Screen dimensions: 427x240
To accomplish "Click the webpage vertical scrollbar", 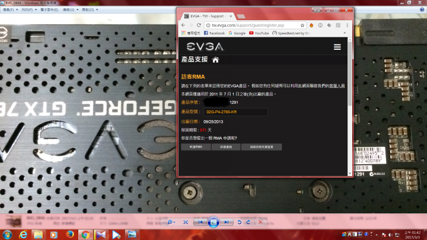I will click(x=350, y=73).
